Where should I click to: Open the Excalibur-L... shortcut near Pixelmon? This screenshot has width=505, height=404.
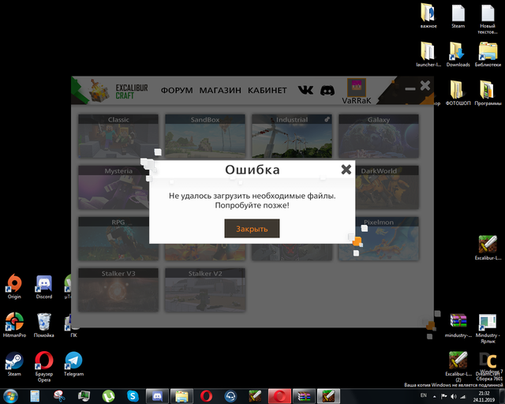pos(488,248)
